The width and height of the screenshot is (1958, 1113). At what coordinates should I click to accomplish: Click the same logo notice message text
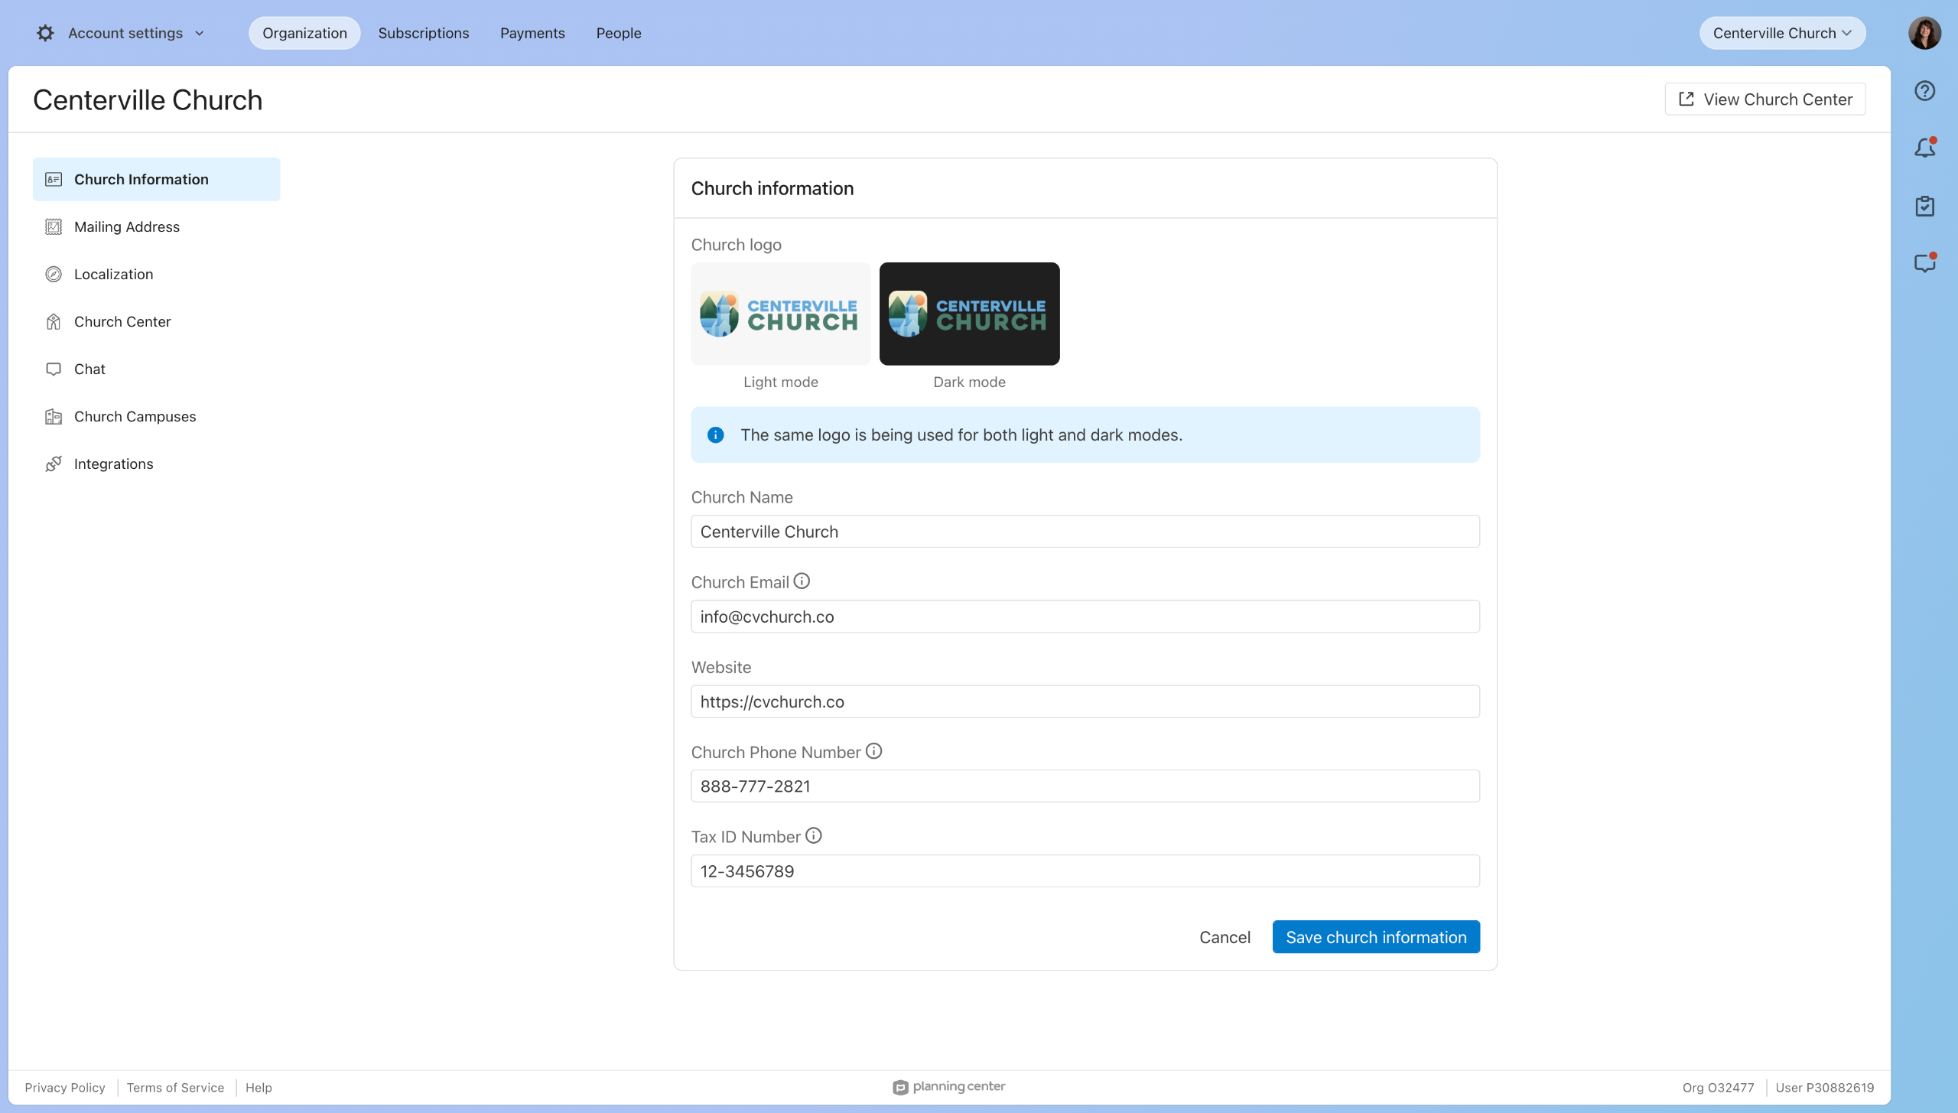click(x=961, y=435)
